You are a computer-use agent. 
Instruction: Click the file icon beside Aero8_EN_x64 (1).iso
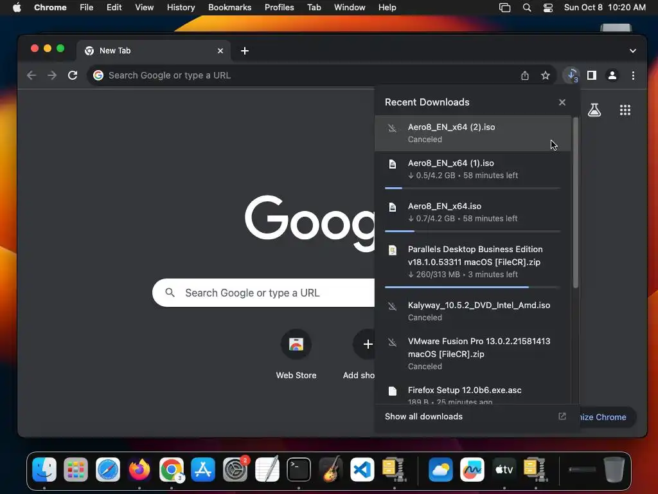click(x=393, y=164)
